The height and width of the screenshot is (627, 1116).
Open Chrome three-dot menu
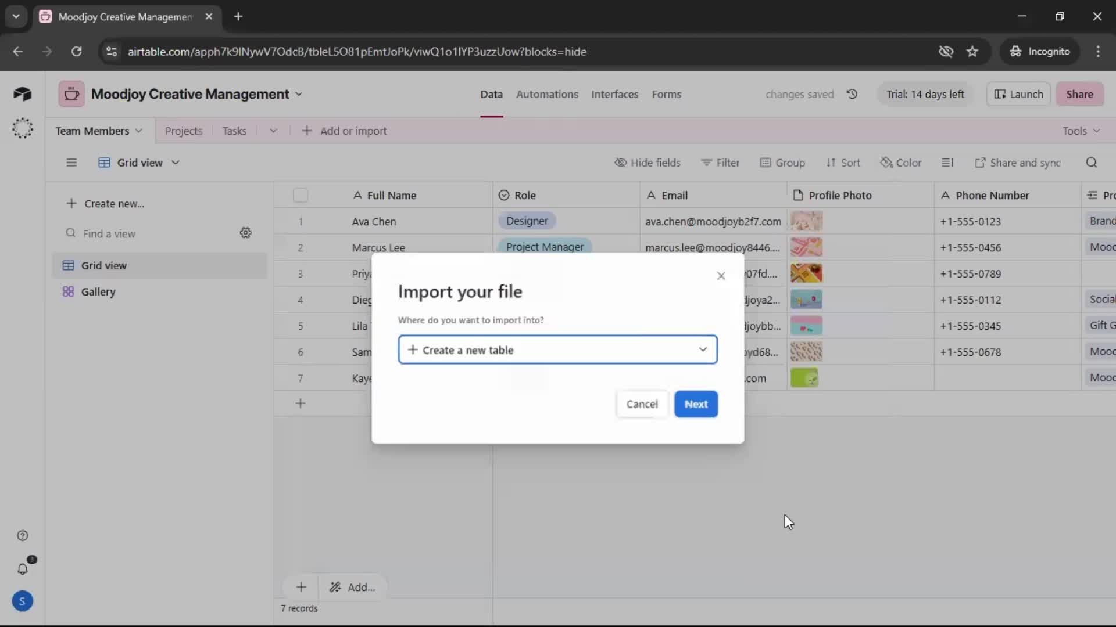[1098, 51]
